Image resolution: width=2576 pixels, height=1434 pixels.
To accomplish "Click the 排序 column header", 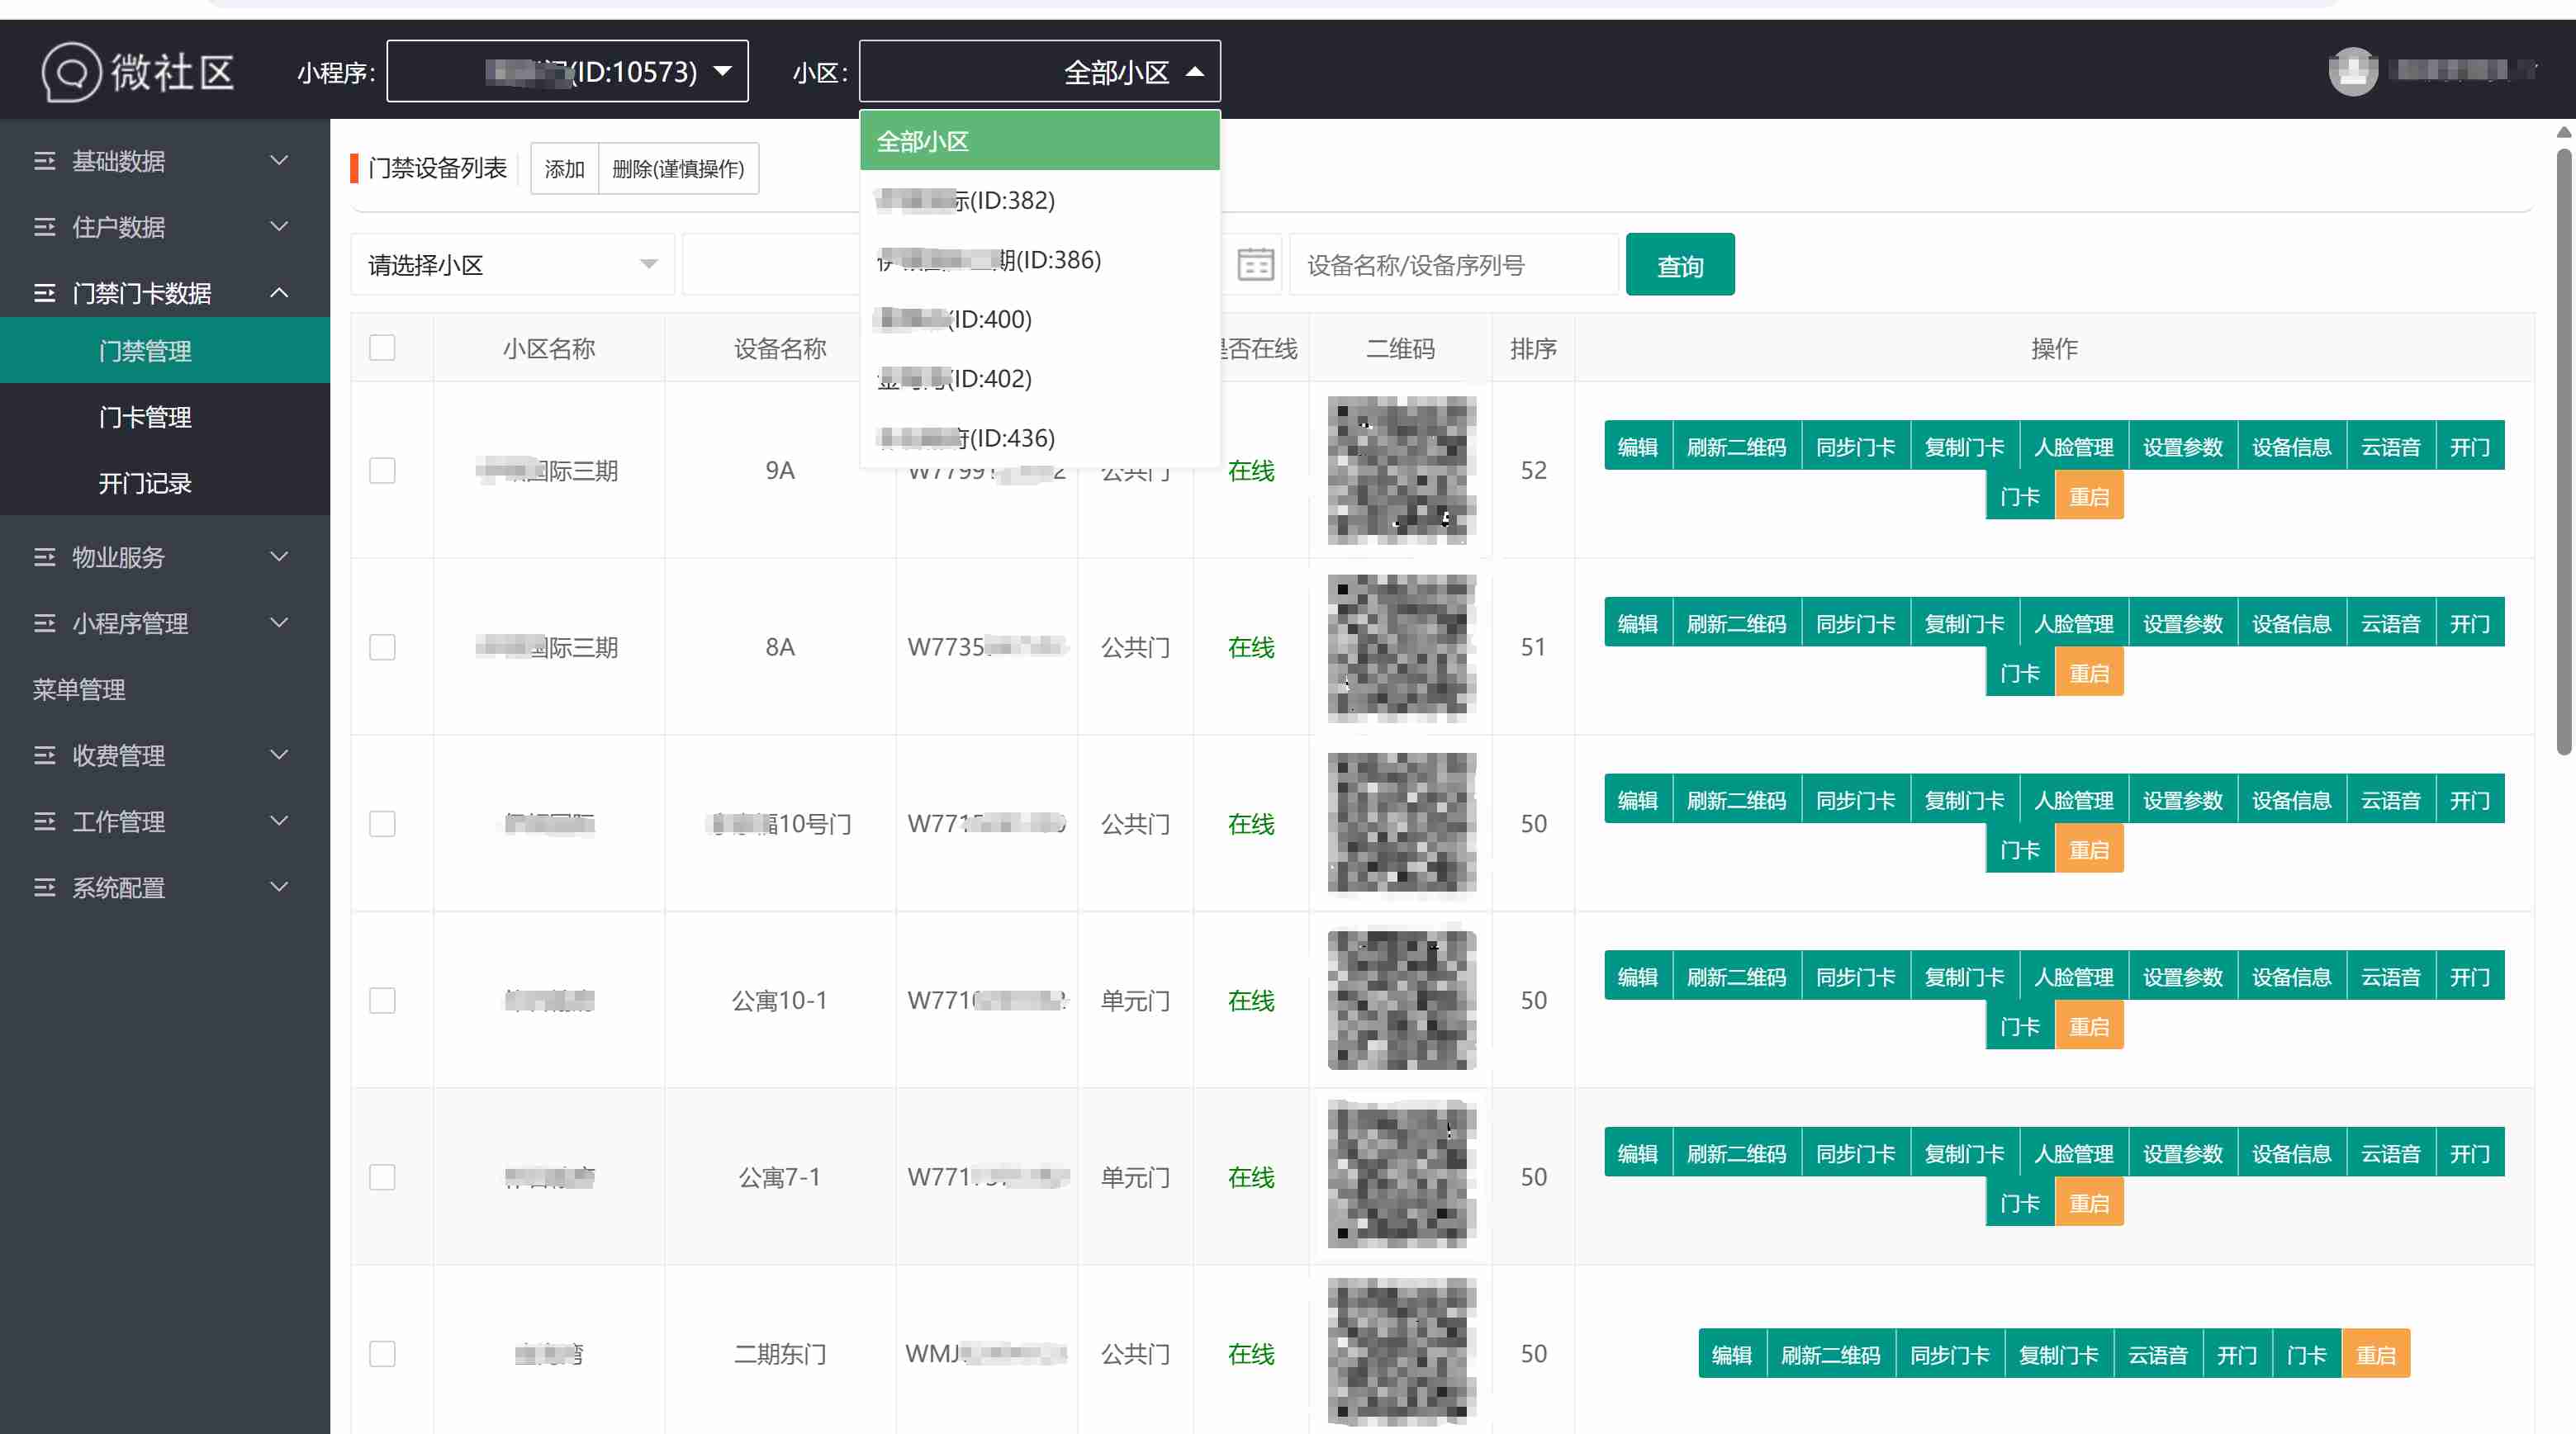I will click(x=1533, y=348).
